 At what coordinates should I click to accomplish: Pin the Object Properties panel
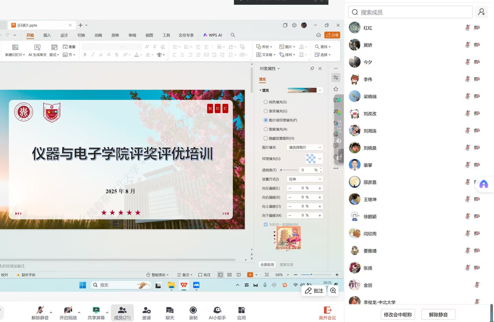(x=312, y=68)
